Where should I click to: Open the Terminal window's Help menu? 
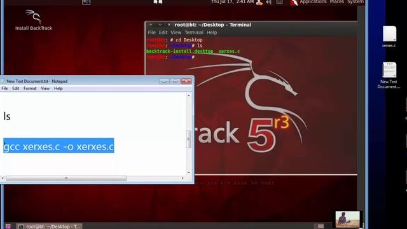pos(212,32)
